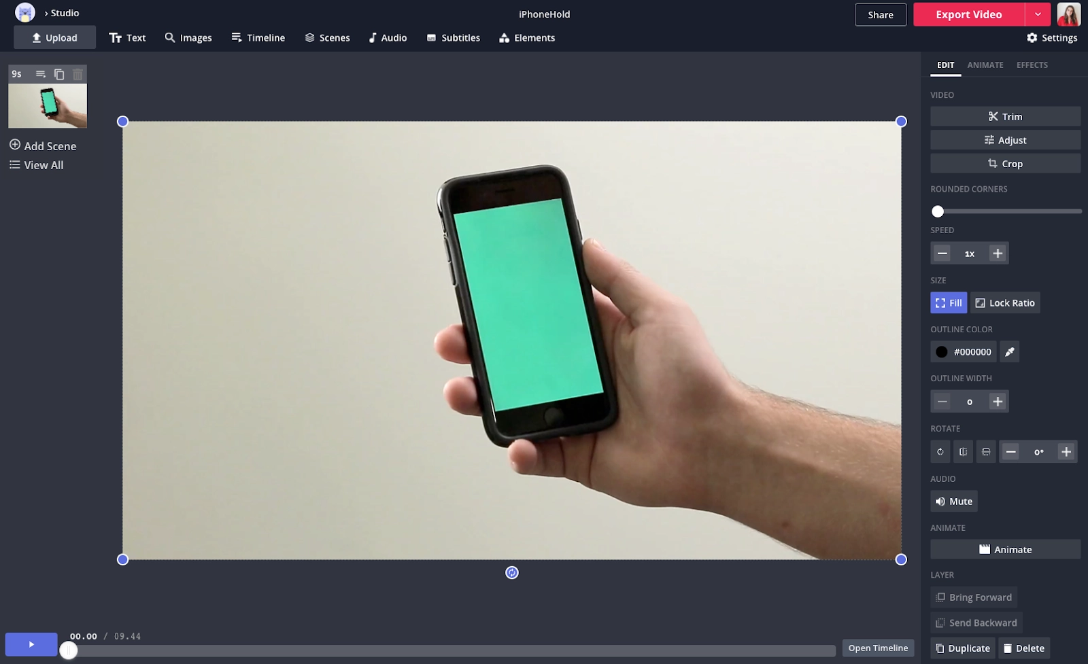Click the Bring Forward button
The image size is (1088, 664).
[973, 597]
